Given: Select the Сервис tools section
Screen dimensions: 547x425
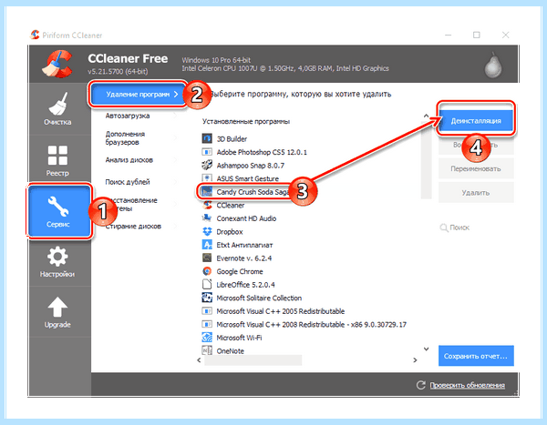Looking at the screenshot, I should pos(58,211).
